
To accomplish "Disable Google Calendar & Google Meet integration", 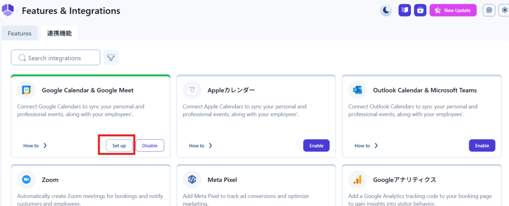I will tap(150, 146).
